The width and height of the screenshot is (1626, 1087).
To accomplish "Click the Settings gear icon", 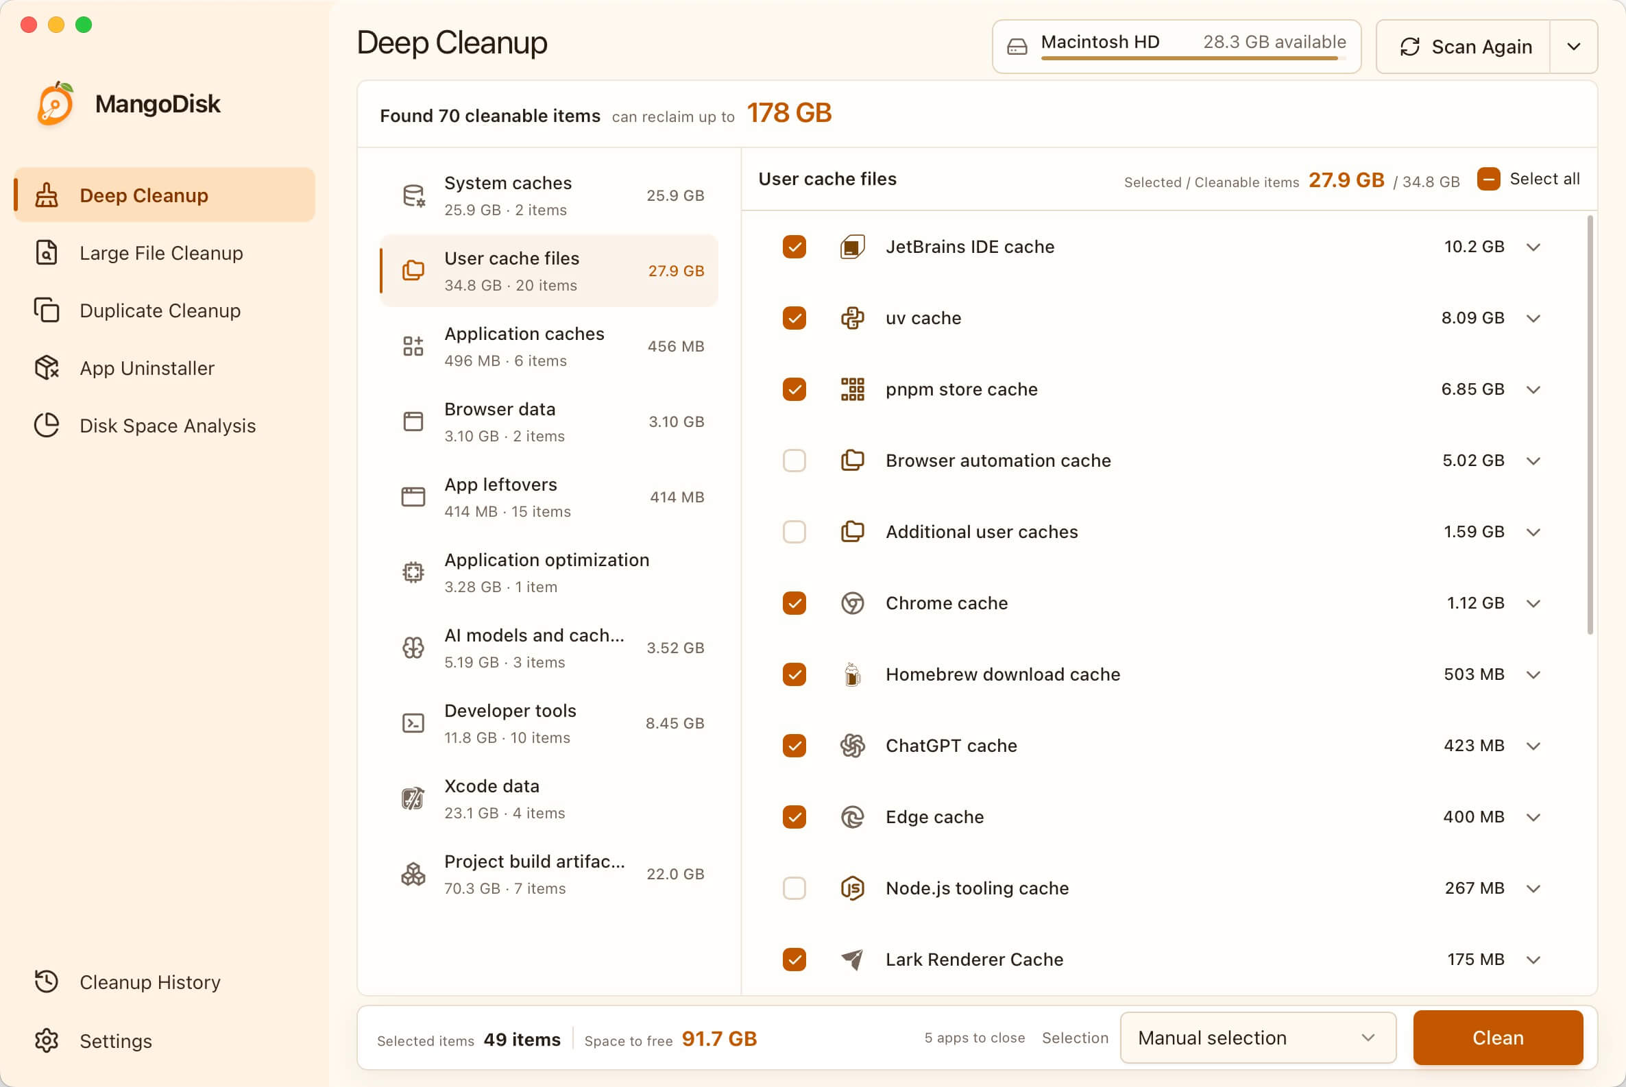I will tap(47, 1040).
